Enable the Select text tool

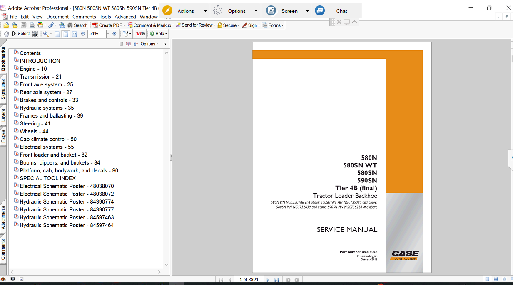click(21, 34)
